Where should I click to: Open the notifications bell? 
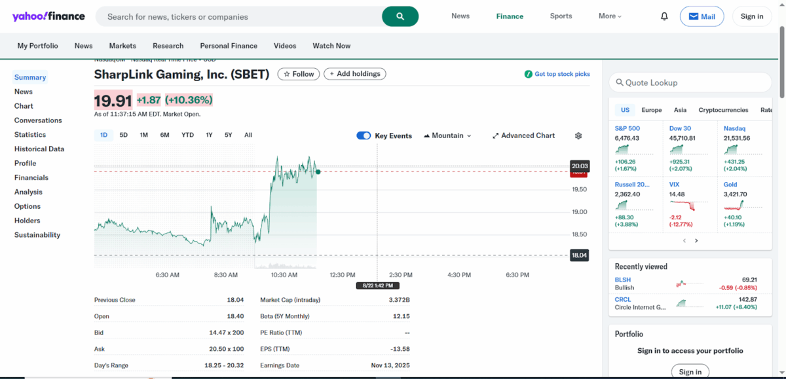664,16
